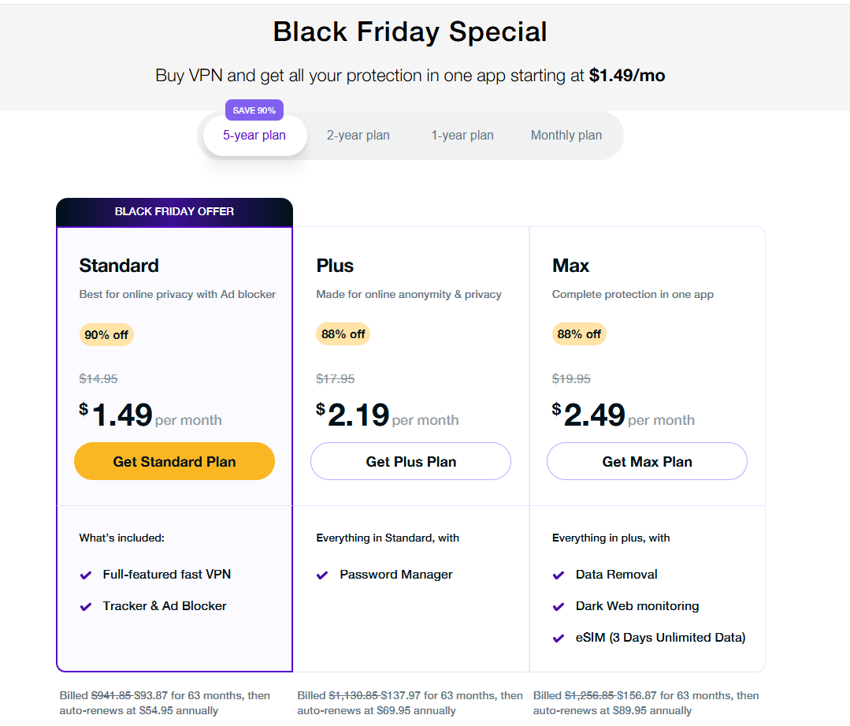
Task: Click the checkmark beside Full-featured fast VPN
Action: (86, 575)
